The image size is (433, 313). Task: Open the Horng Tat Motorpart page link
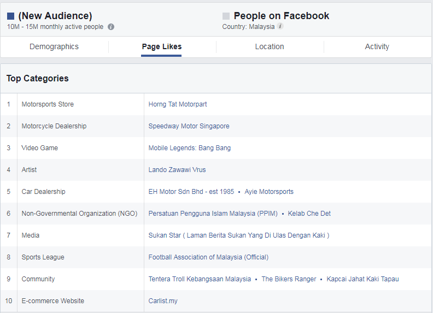point(178,104)
